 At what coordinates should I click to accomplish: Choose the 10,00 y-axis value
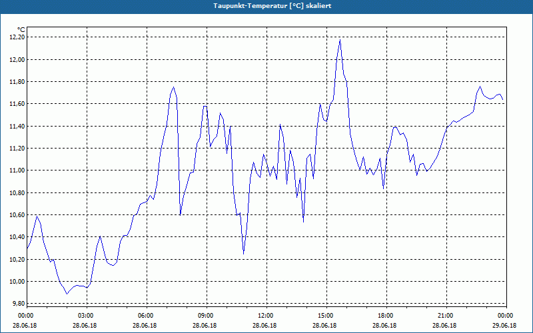[18, 282]
